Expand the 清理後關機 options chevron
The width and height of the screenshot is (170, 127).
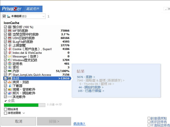click(24, 113)
